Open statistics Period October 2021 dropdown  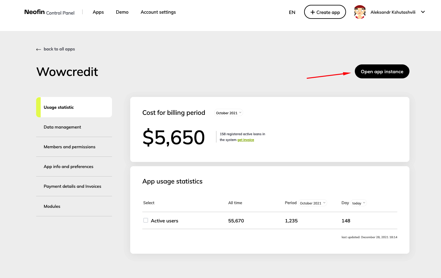[313, 203]
